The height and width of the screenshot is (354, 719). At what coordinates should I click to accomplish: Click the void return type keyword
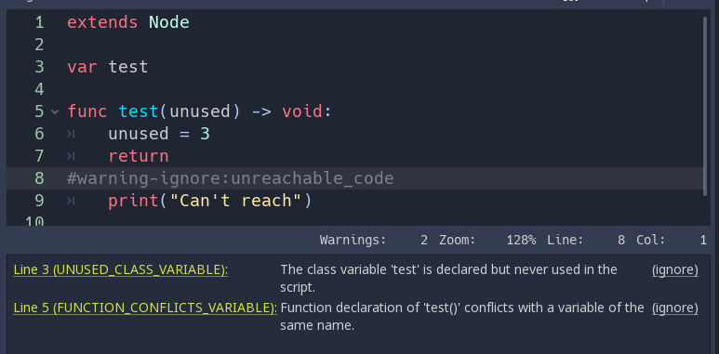pos(302,111)
